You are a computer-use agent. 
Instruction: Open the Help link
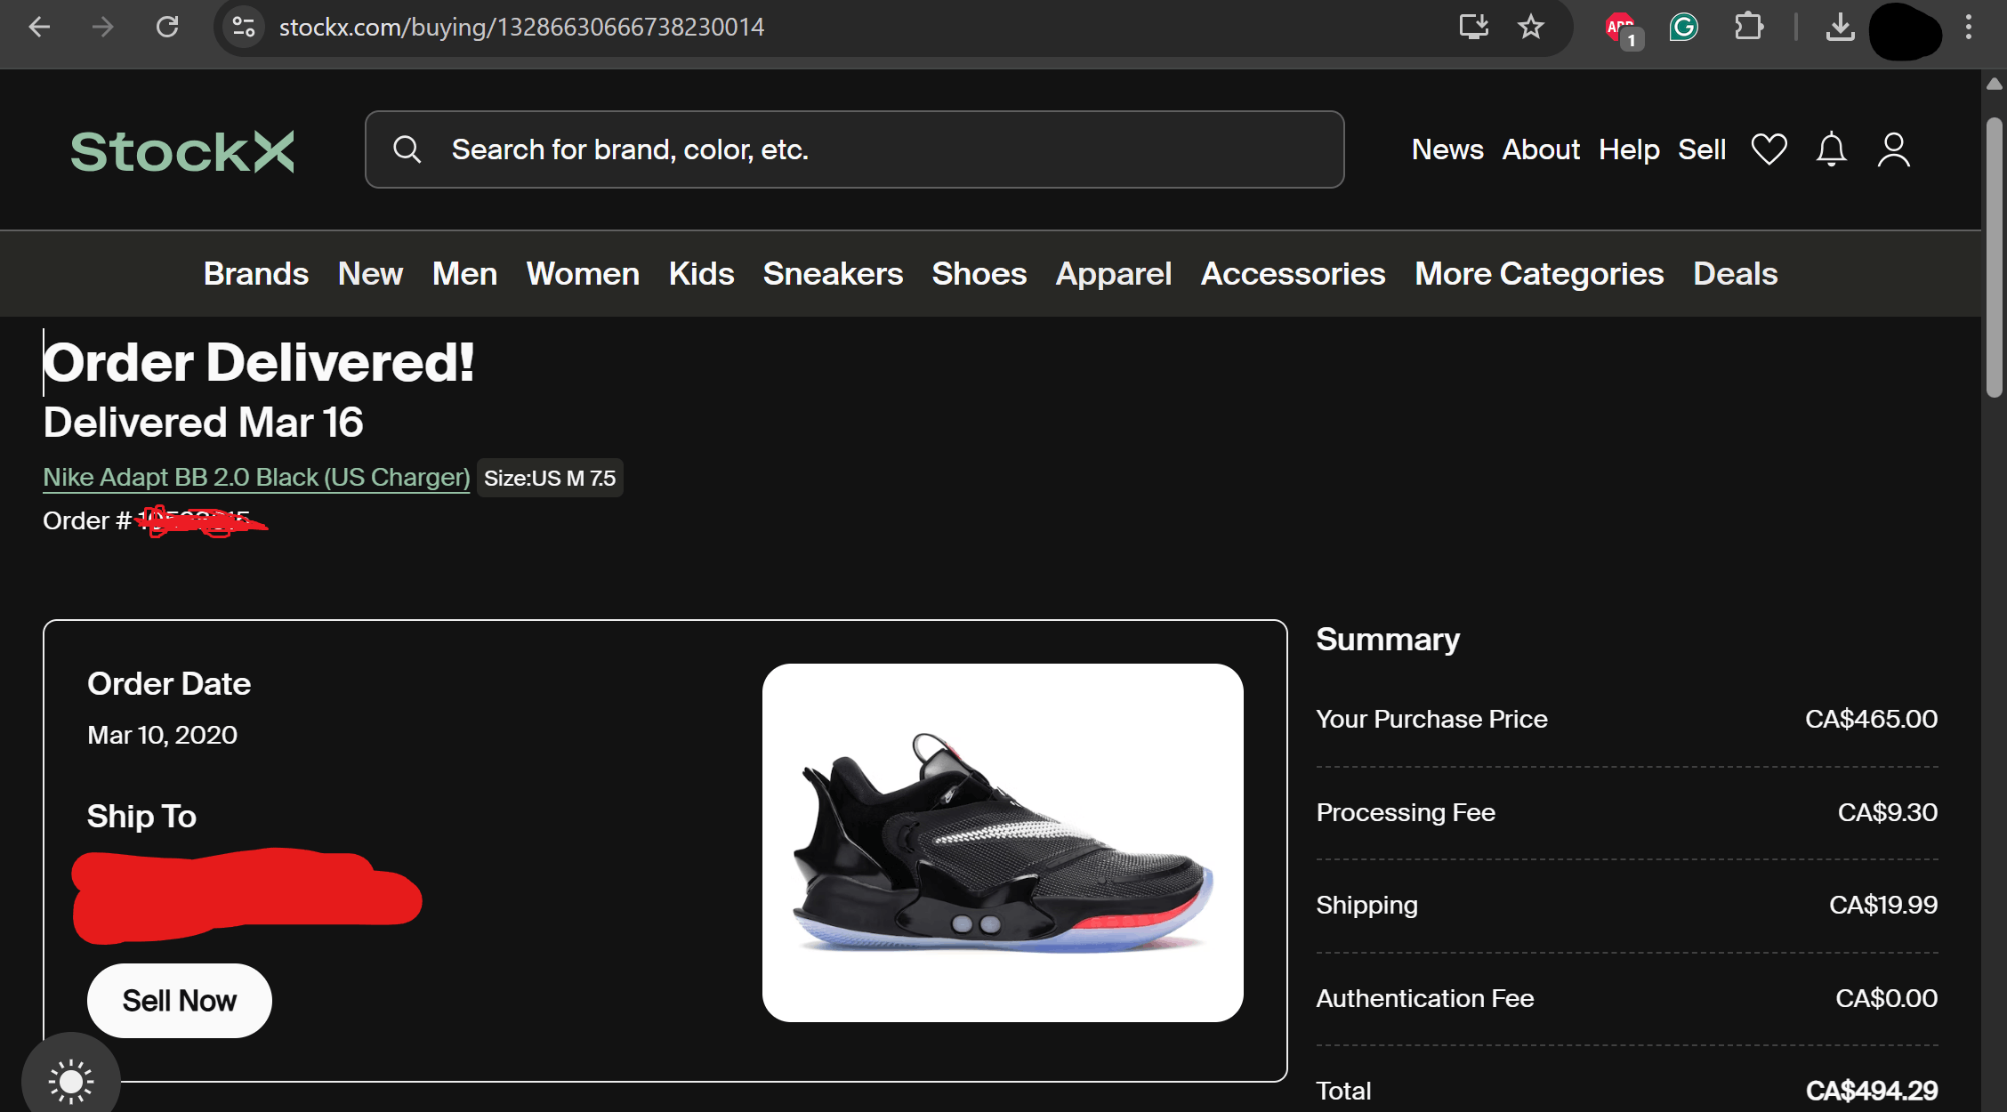(1629, 149)
